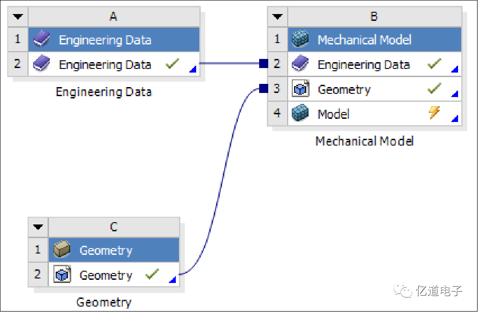The width and height of the screenshot is (478, 312).
Task: Click the Engineering Data book icon in system A header
Action: [42, 39]
